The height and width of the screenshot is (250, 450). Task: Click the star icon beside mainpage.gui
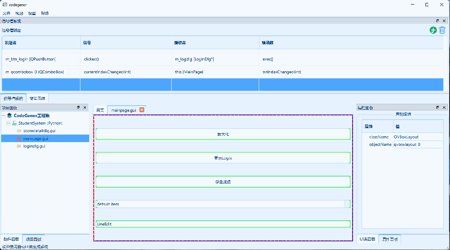[x=19, y=138]
